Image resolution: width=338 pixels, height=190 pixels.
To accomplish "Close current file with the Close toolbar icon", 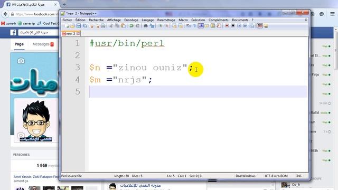I will 91,26.
